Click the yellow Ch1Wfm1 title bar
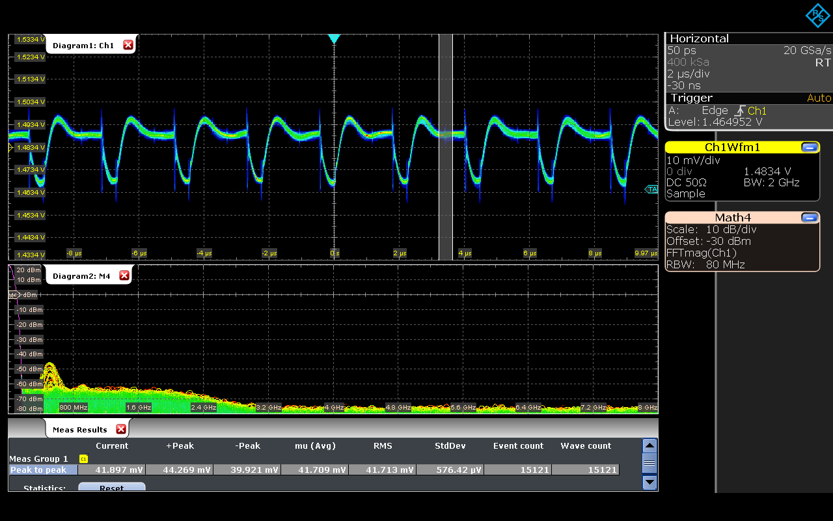Viewport: 833px width, 521px height. click(732, 147)
